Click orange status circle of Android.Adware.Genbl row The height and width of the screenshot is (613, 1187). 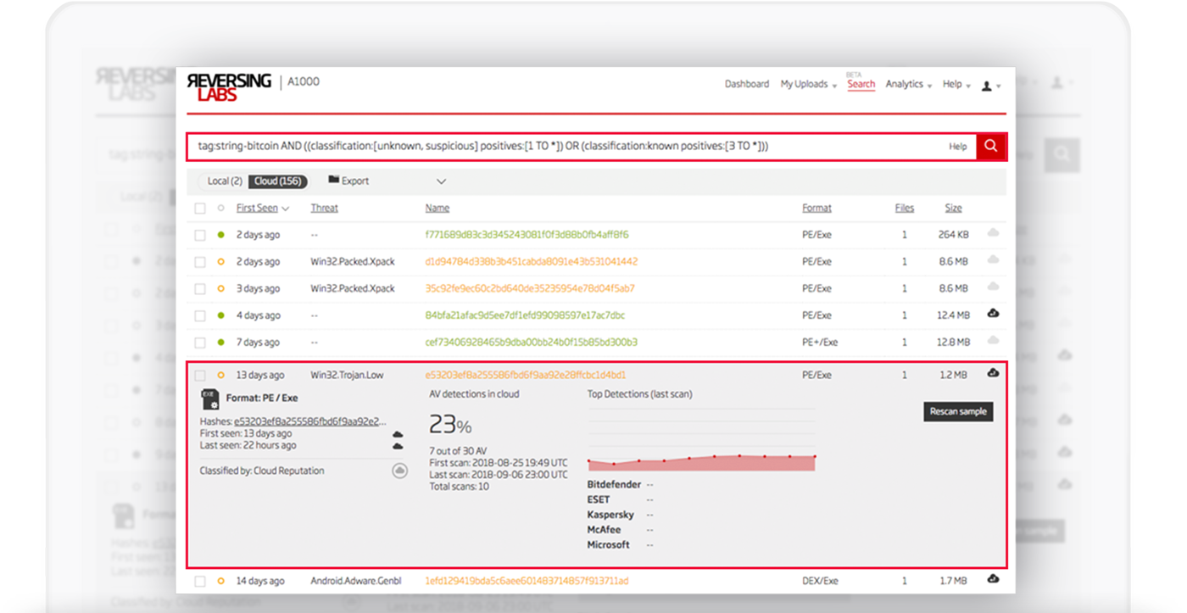221,582
